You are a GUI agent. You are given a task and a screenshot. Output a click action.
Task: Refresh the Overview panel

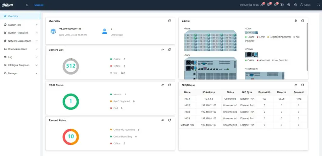tap(169, 21)
